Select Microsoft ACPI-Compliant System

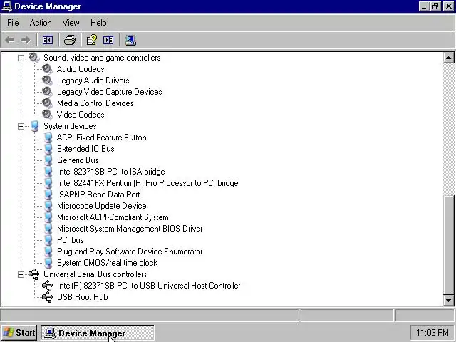point(113,217)
